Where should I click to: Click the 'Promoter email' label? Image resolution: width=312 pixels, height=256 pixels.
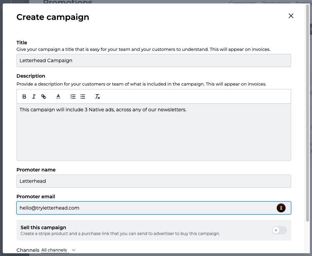tap(36, 197)
